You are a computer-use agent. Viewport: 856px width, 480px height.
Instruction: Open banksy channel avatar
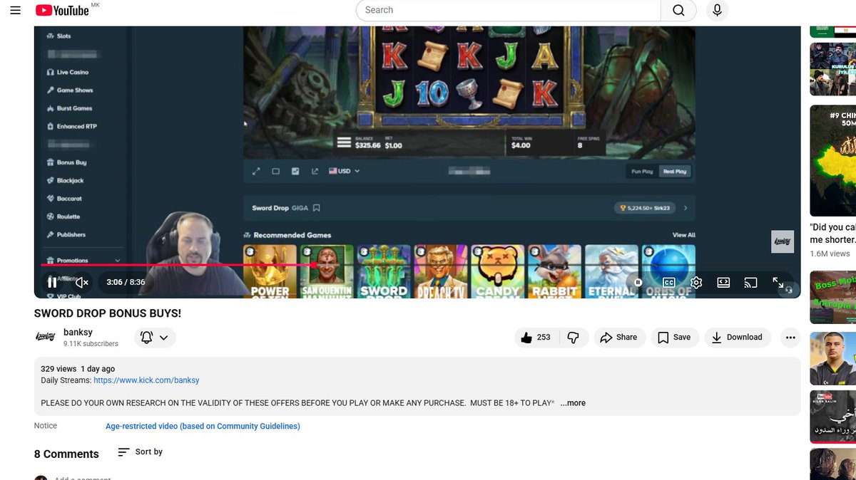click(45, 337)
